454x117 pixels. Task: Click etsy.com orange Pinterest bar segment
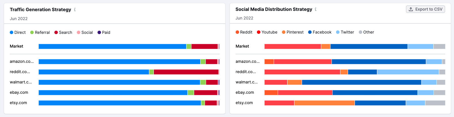pyautogui.click(x=324, y=103)
